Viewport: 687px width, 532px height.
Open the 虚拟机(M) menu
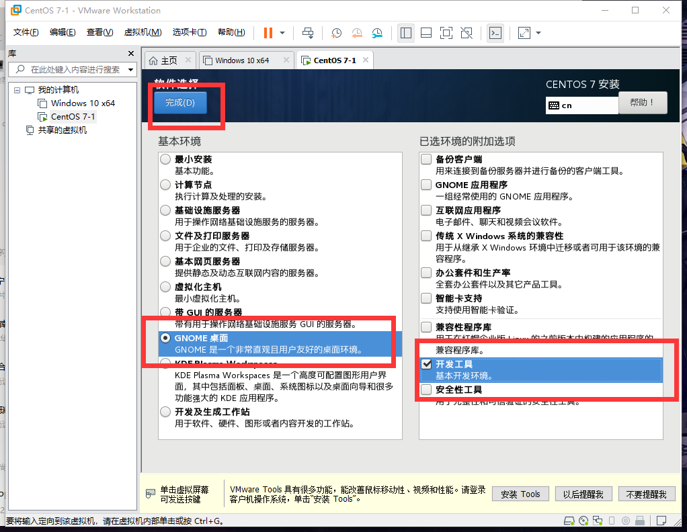point(143,32)
